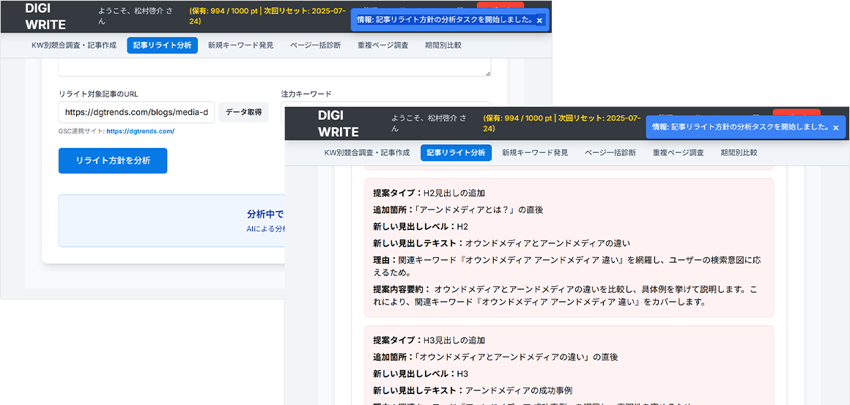850x405 pixels.
Task: Open ページ一括診断 tab in back window
Action: pyautogui.click(x=316, y=45)
